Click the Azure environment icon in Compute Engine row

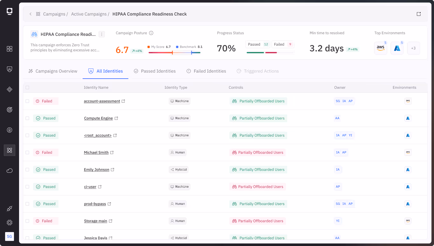408,118
